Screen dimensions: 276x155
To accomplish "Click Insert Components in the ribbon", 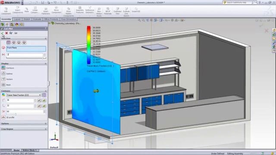I will [x=18, y=10].
